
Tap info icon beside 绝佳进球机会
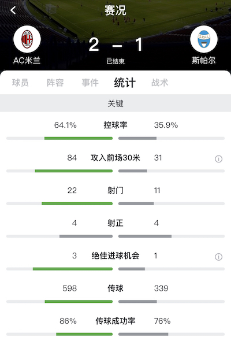(218, 257)
